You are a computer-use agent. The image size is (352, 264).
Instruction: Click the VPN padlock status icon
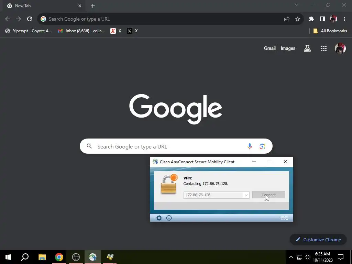coord(169,184)
